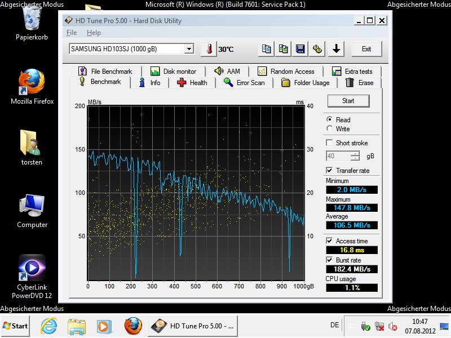
Task: Click the 16.8 ms access time value
Action: point(352,250)
